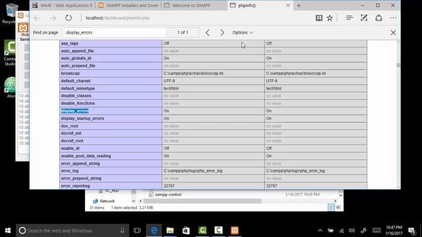Open a new browser tab
This screenshot has width=422, height=237.
(x=299, y=5)
